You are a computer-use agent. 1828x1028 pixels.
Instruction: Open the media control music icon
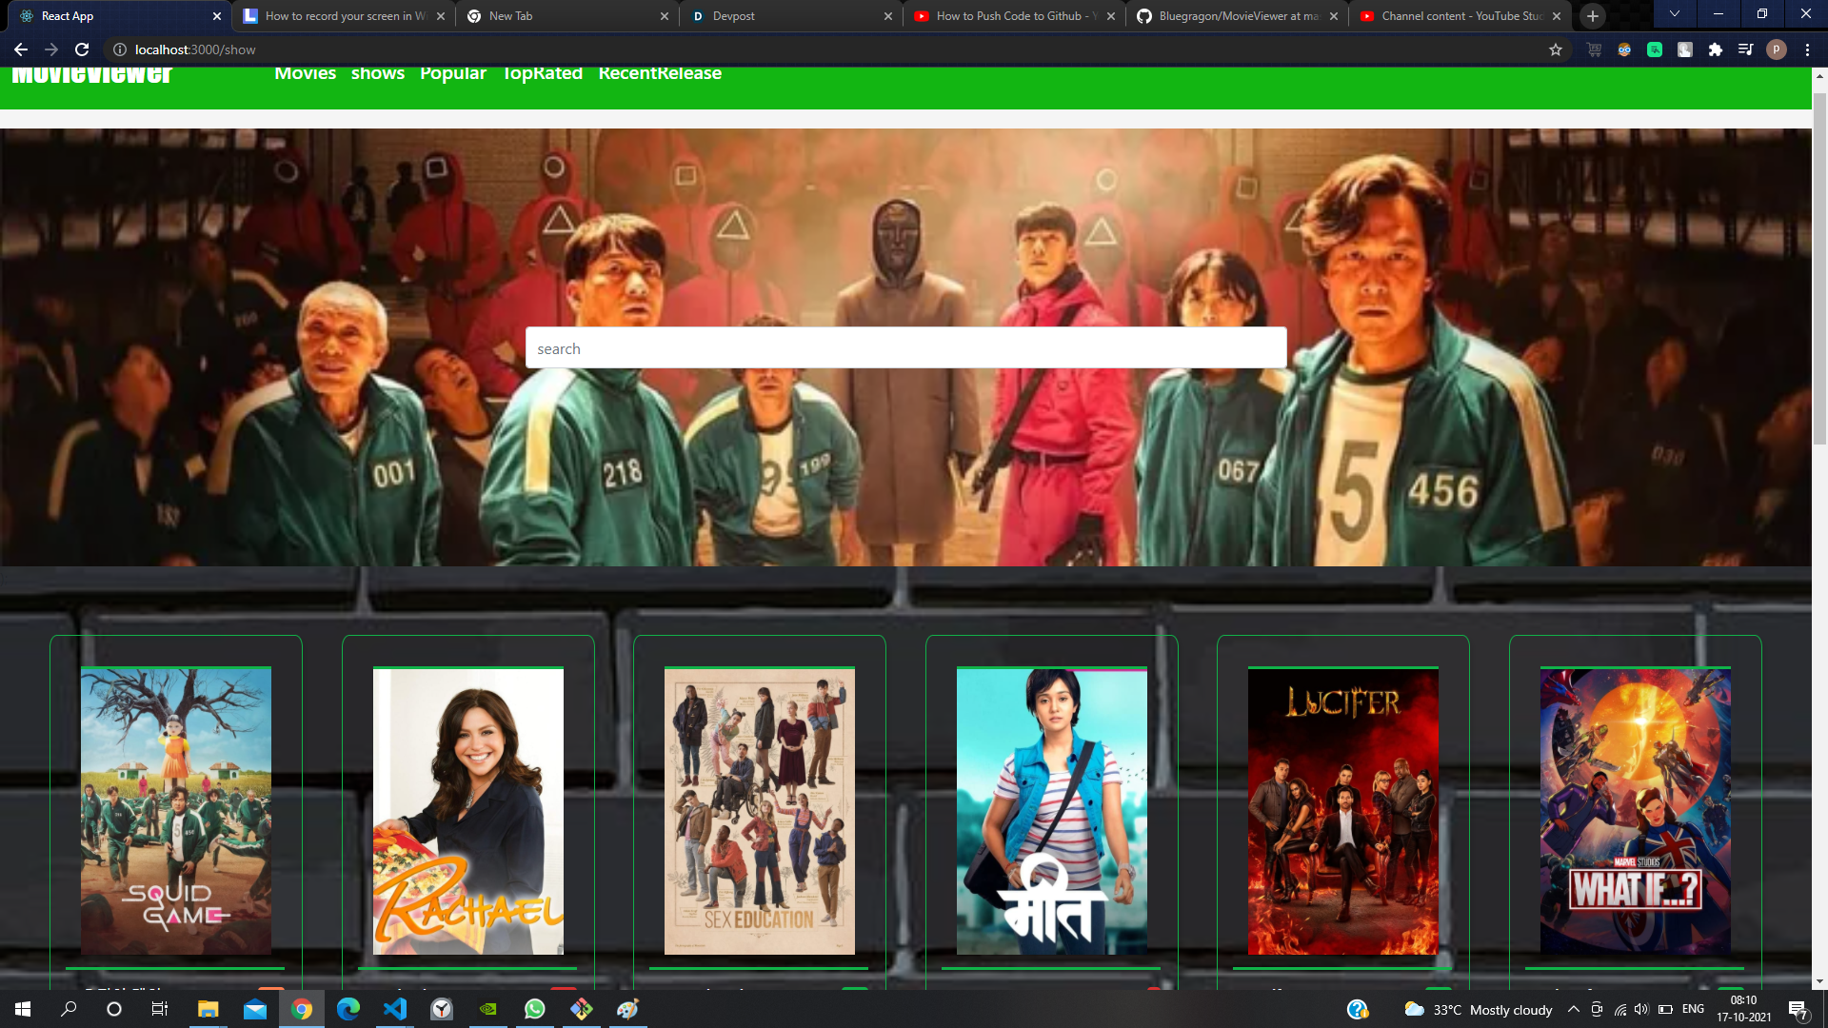(1745, 49)
